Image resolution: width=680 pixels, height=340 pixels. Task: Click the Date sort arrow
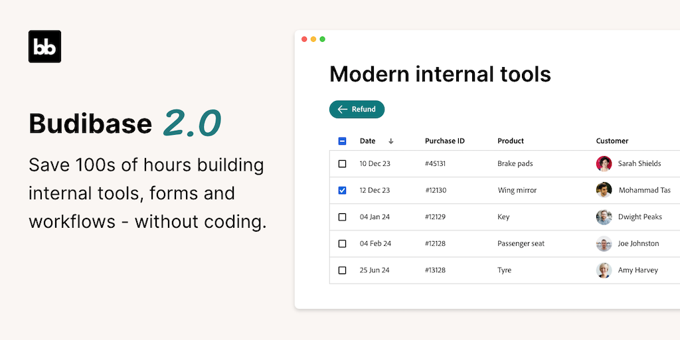click(391, 141)
